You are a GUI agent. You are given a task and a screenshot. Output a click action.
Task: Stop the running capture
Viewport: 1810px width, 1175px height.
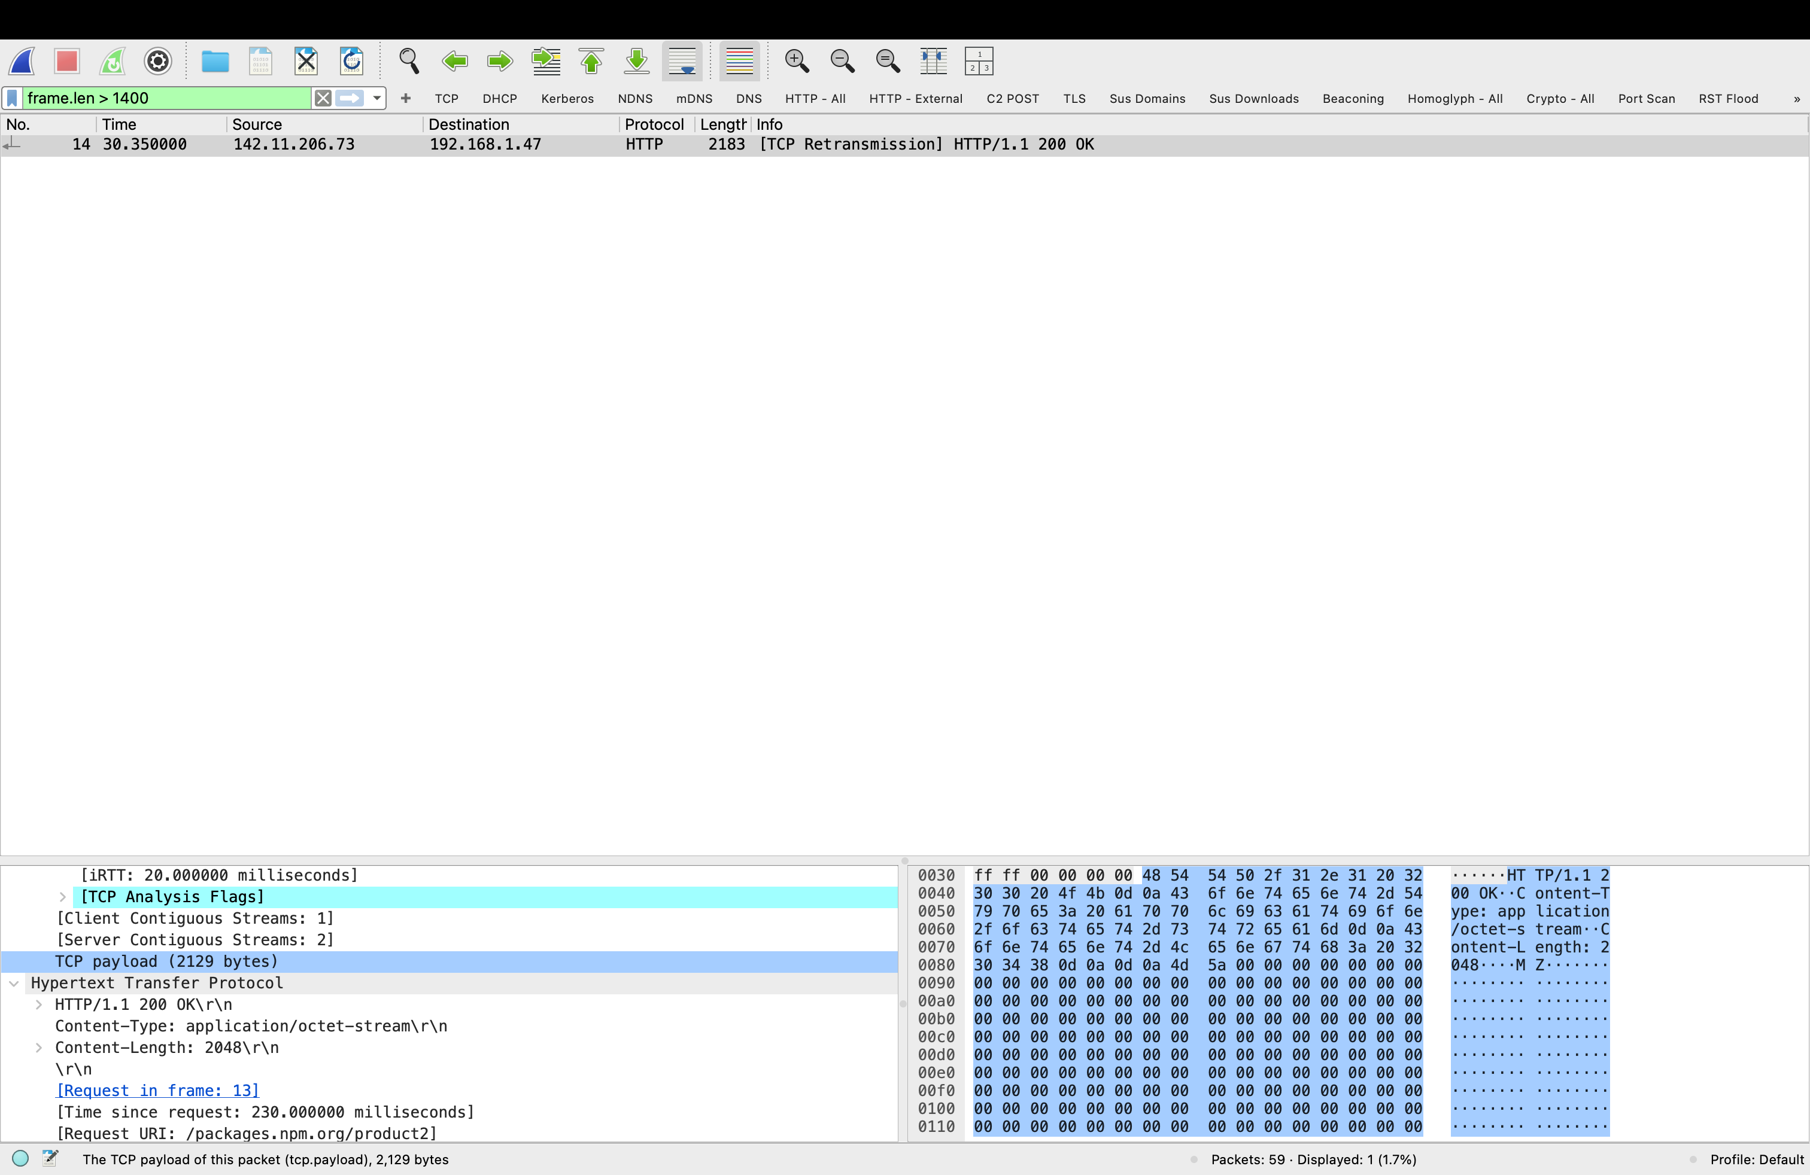pyautogui.click(x=67, y=61)
